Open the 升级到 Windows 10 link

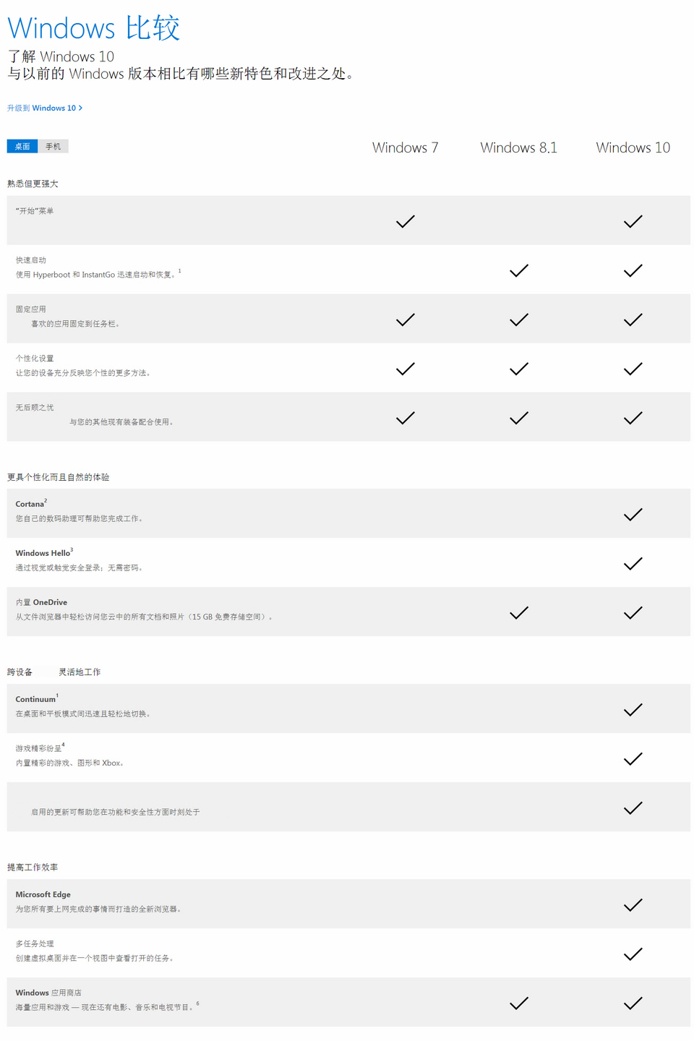tap(45, 108)
